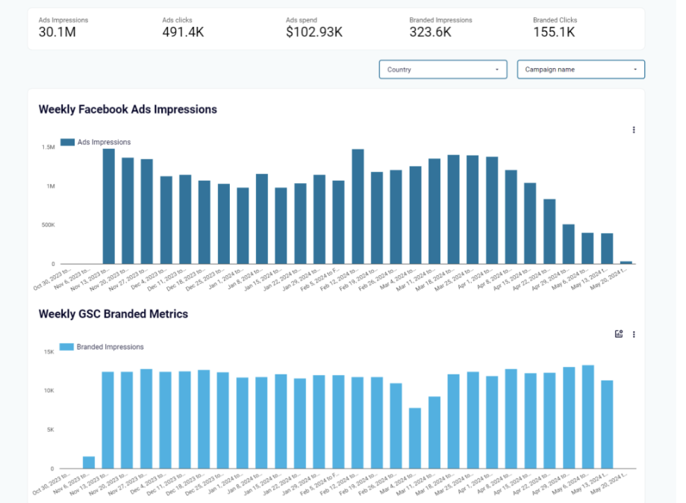Click the 'Feb 5, 2024 to F...' label under Facebook Ads chart
Image resolution: width=686 pixels, height=503 pixels.
pyautogui.click(x=321, y=279)
